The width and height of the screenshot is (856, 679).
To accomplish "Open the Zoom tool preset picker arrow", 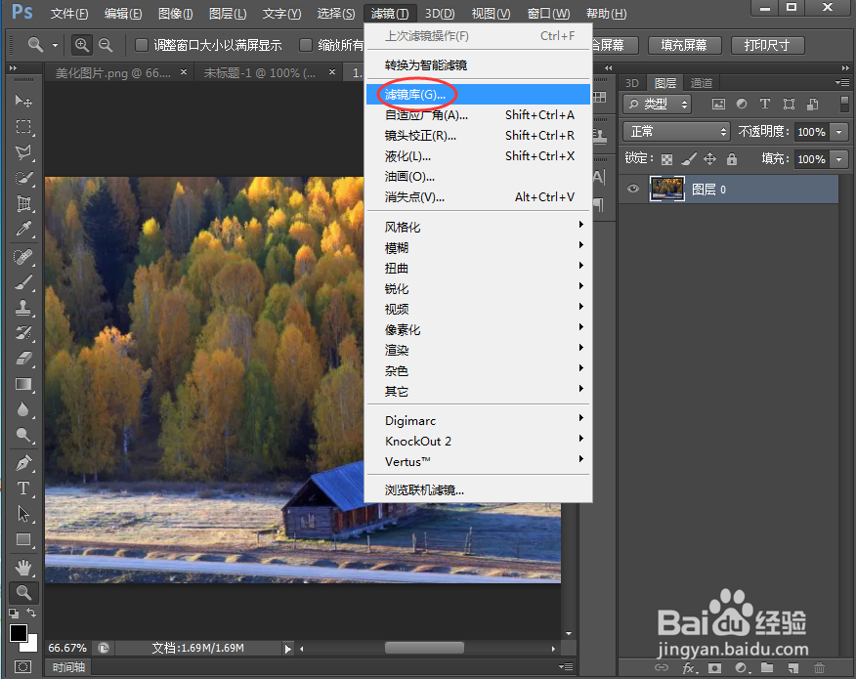I will [55, 45].
